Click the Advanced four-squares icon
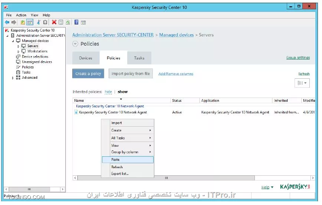 18,78
